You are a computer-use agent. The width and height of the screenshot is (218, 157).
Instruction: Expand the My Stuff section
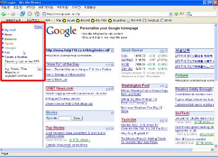tap(10, 30)
